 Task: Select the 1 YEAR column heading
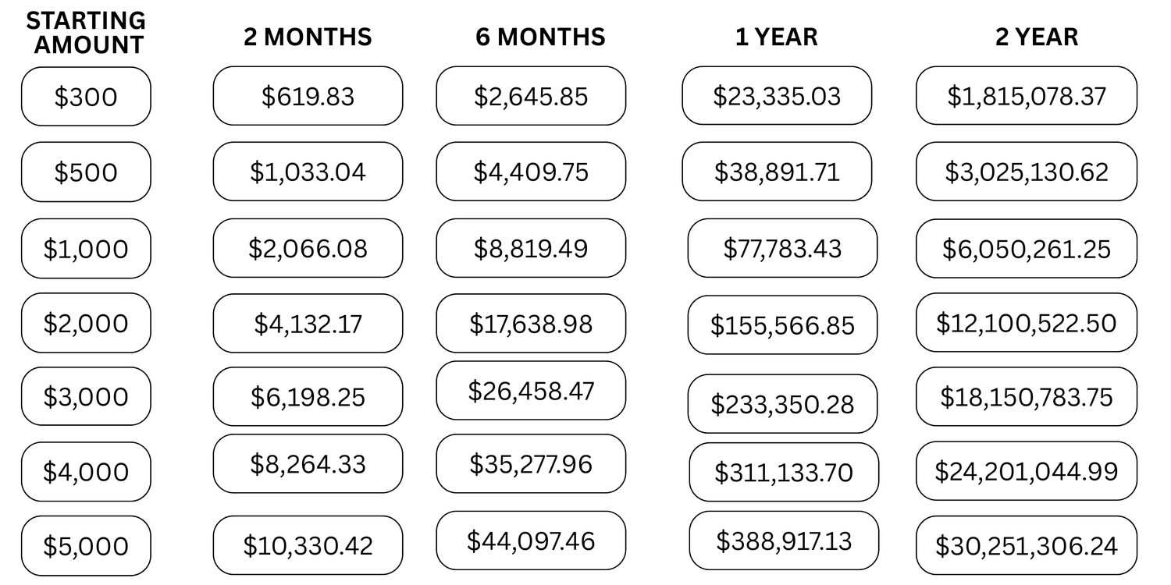click(x=777, y=37)
